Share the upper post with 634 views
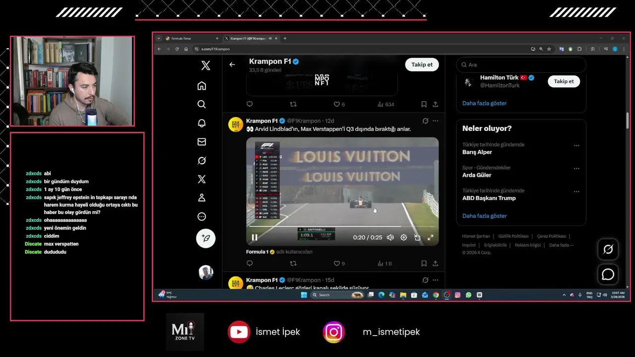This screenshot has height=357, width=635. coord(435,104)
